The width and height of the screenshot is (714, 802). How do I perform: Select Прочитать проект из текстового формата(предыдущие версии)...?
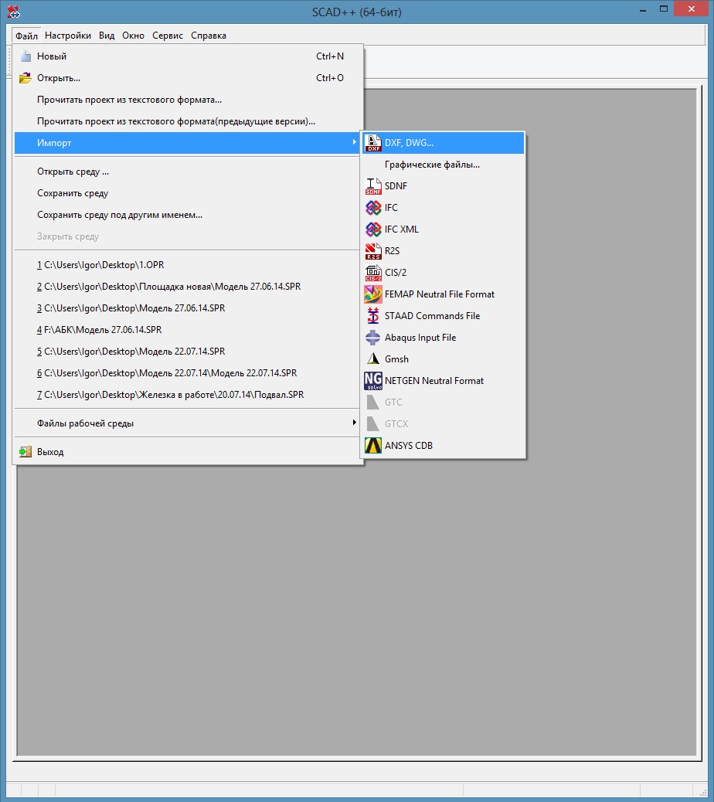click(x=189, y=121)
